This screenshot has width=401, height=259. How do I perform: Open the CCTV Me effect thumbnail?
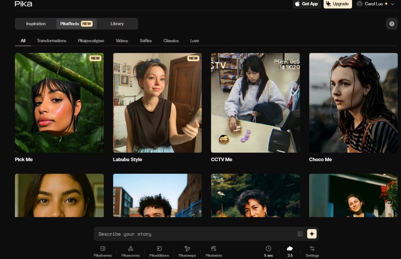[255, 103]
